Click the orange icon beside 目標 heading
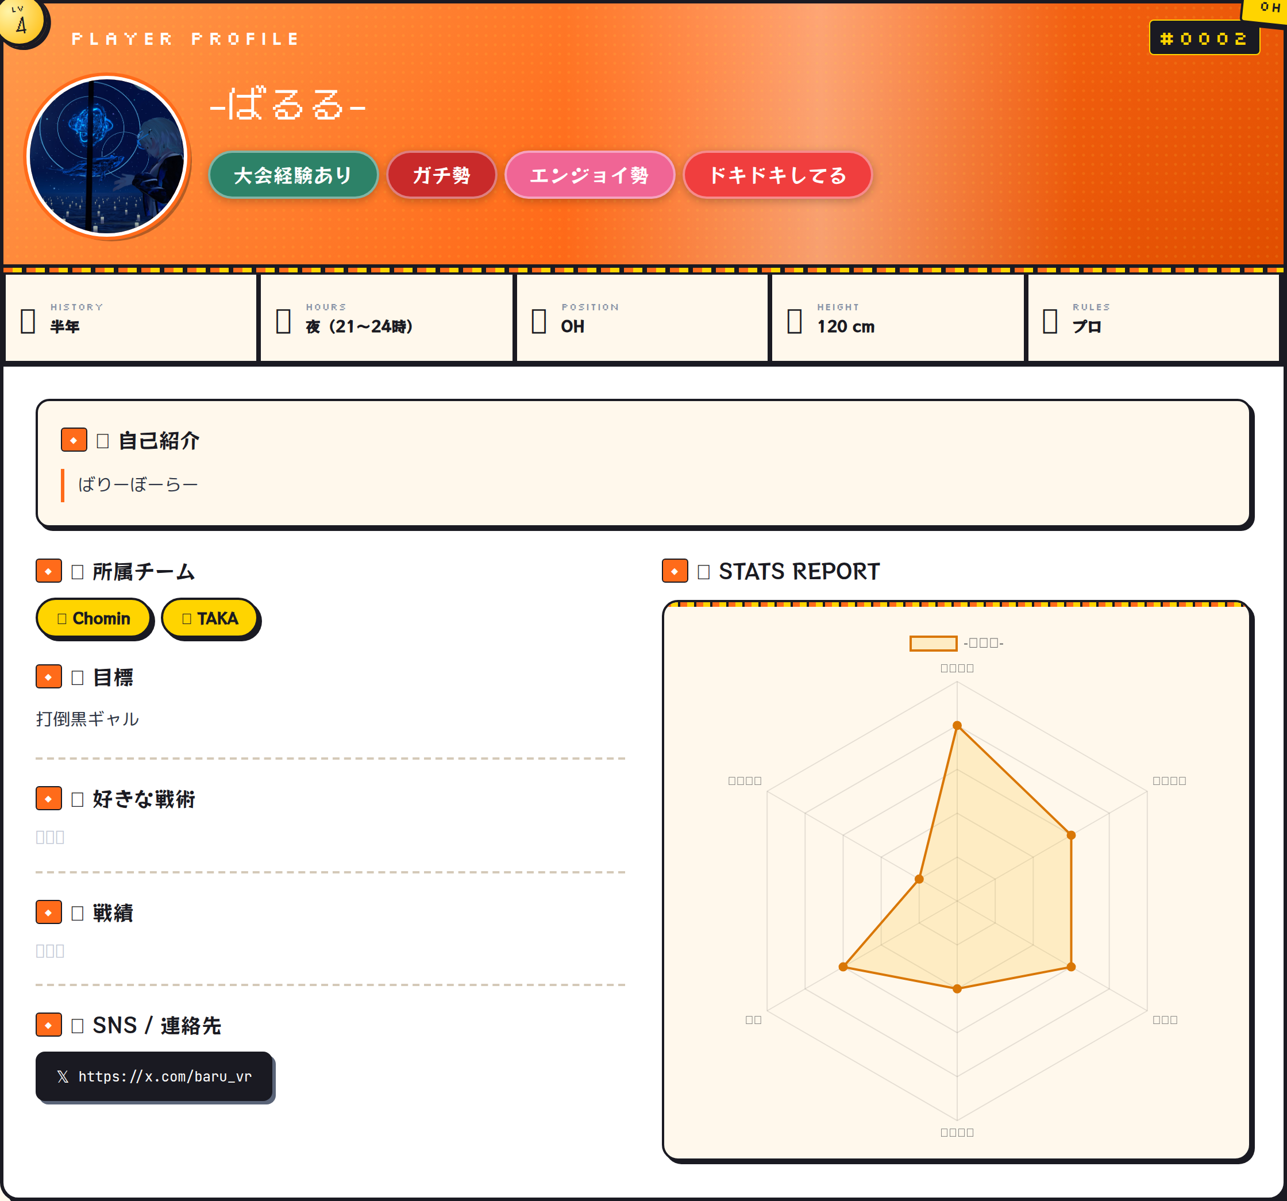 point(49,676)
